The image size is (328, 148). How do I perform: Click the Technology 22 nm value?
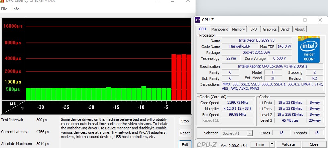pyautogui.click(x=231, y=58)
